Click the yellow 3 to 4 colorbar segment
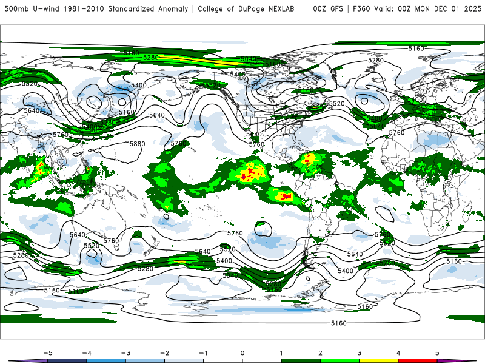This screenshot has height=364, width=485. pos(378,361)
